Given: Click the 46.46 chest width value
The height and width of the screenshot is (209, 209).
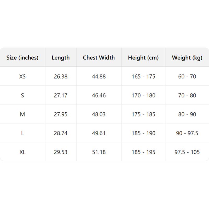Looking at the screenshot, I should (99, 95).
